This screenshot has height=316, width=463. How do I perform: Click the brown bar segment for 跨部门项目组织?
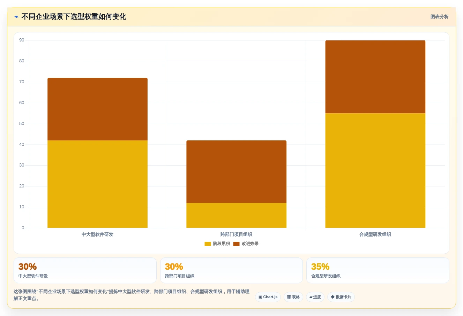(236, 171)
